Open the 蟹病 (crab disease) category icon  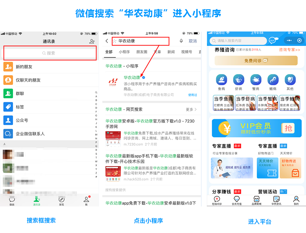click(x=256, y=80)
